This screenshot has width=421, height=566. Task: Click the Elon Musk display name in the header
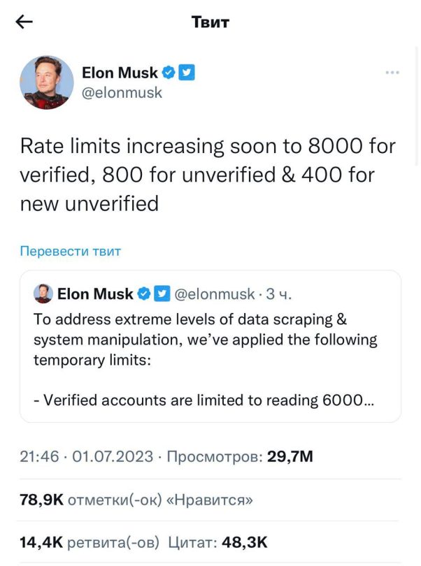click(120, 73)
